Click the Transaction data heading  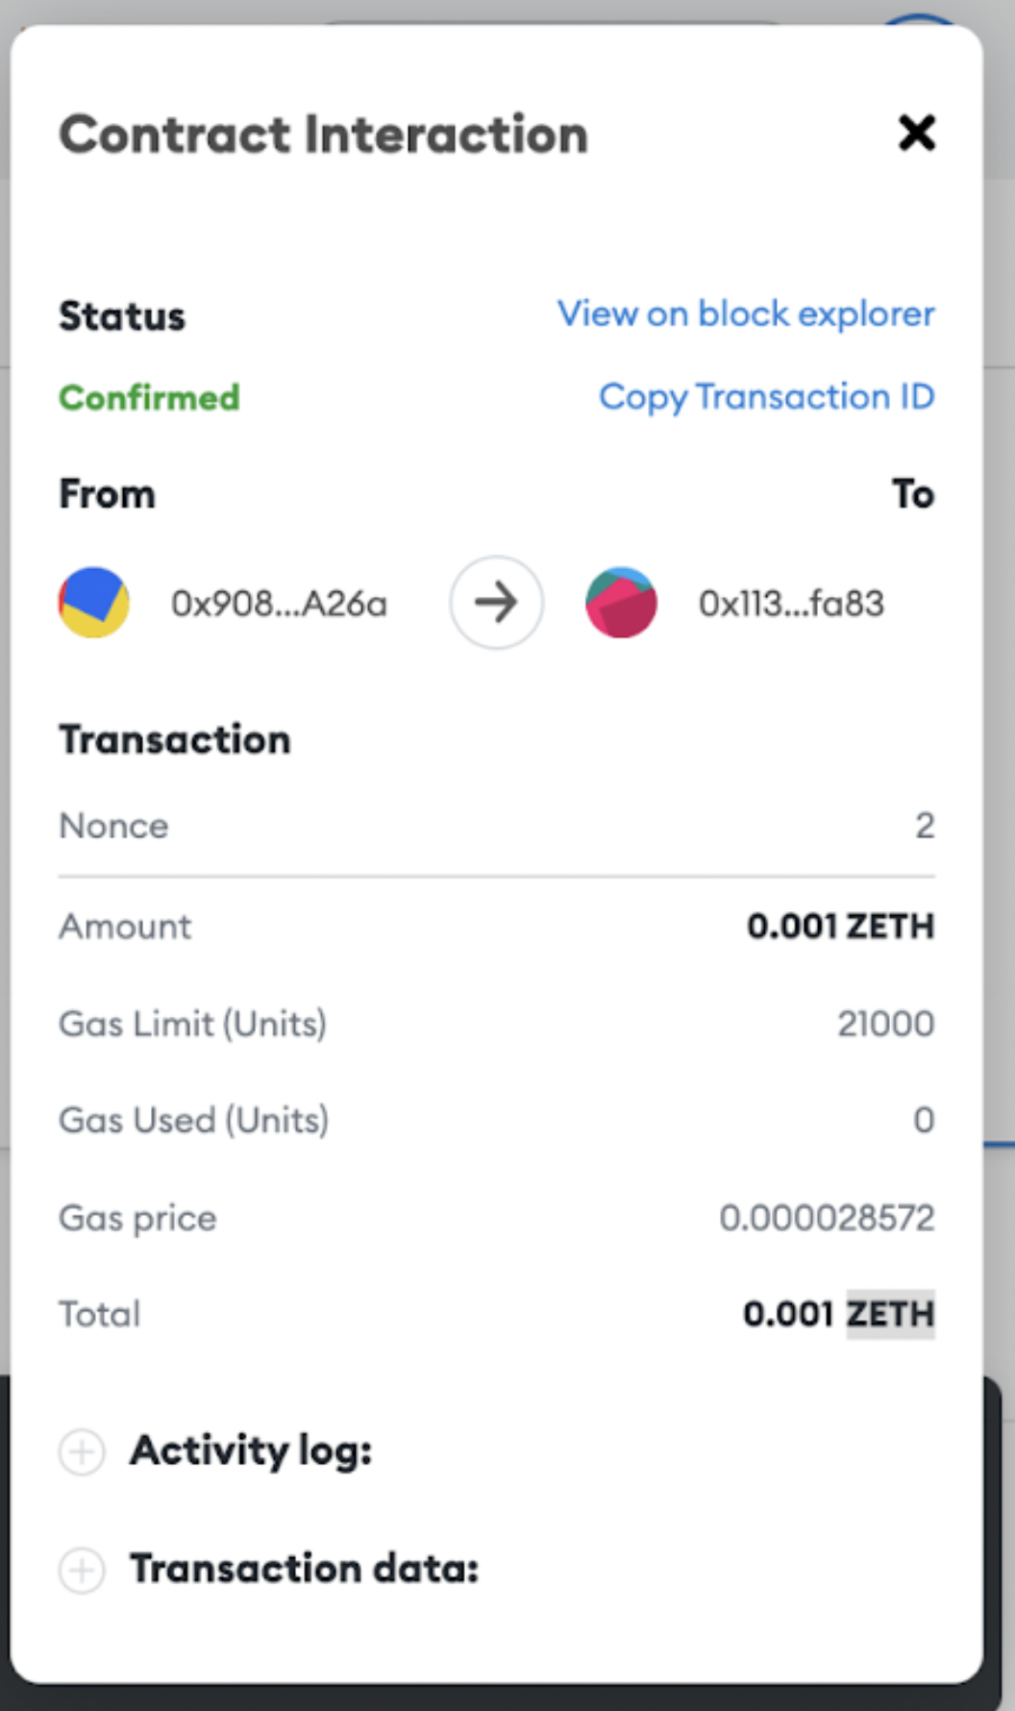pyautogui.click(x=304, y=1569)
